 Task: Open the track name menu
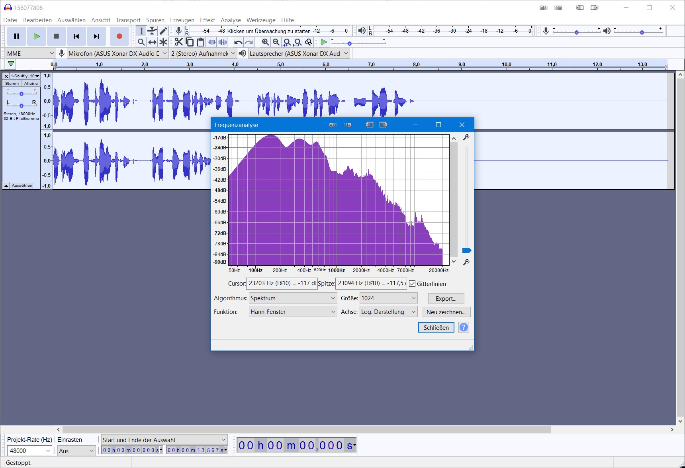coord(25,76)
